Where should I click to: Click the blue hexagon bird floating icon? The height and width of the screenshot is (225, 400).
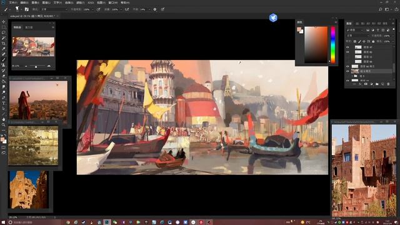point(273,17)
